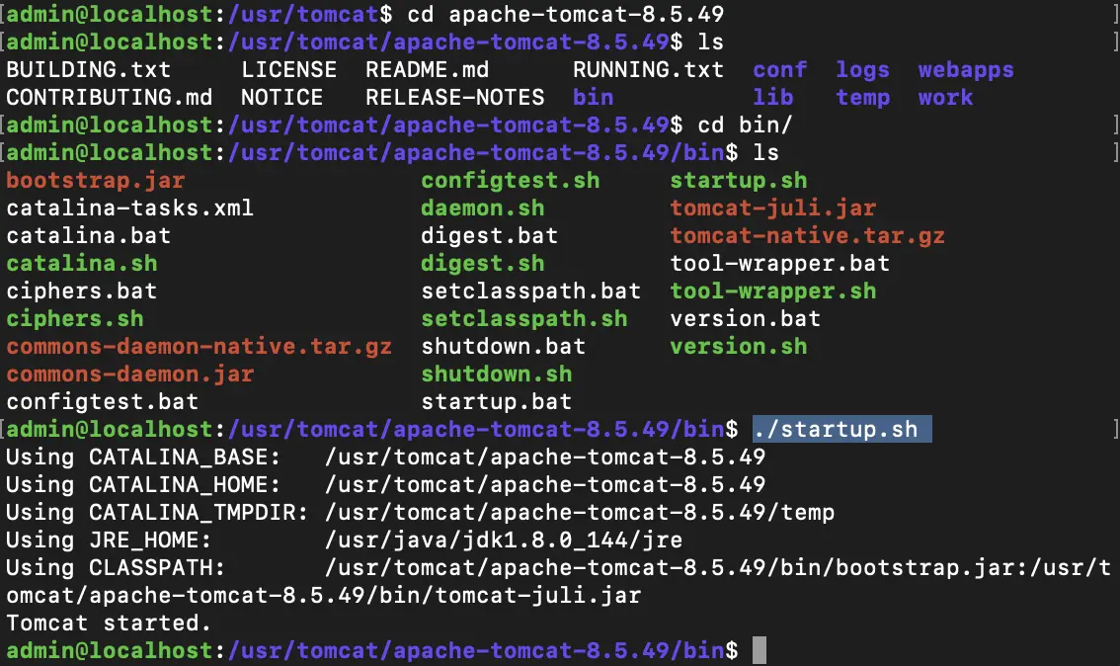Click the green startup.sh file name

pos(739,180)
